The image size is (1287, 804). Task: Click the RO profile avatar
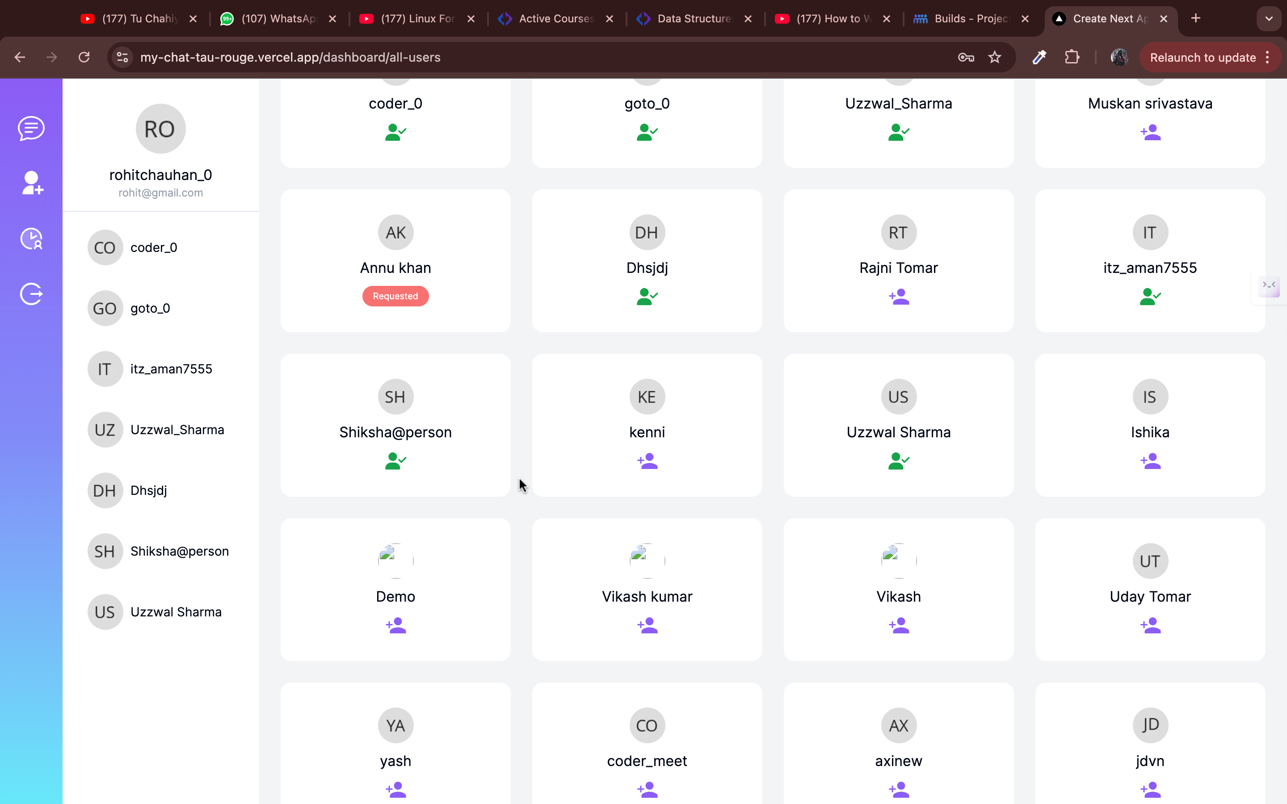coord(160,129)
